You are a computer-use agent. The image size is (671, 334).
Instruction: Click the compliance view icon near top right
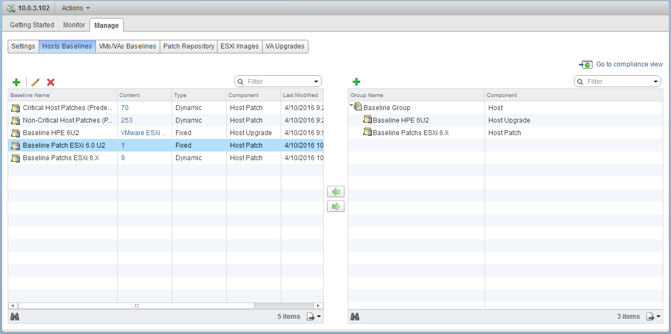click(x=585, y=64)
